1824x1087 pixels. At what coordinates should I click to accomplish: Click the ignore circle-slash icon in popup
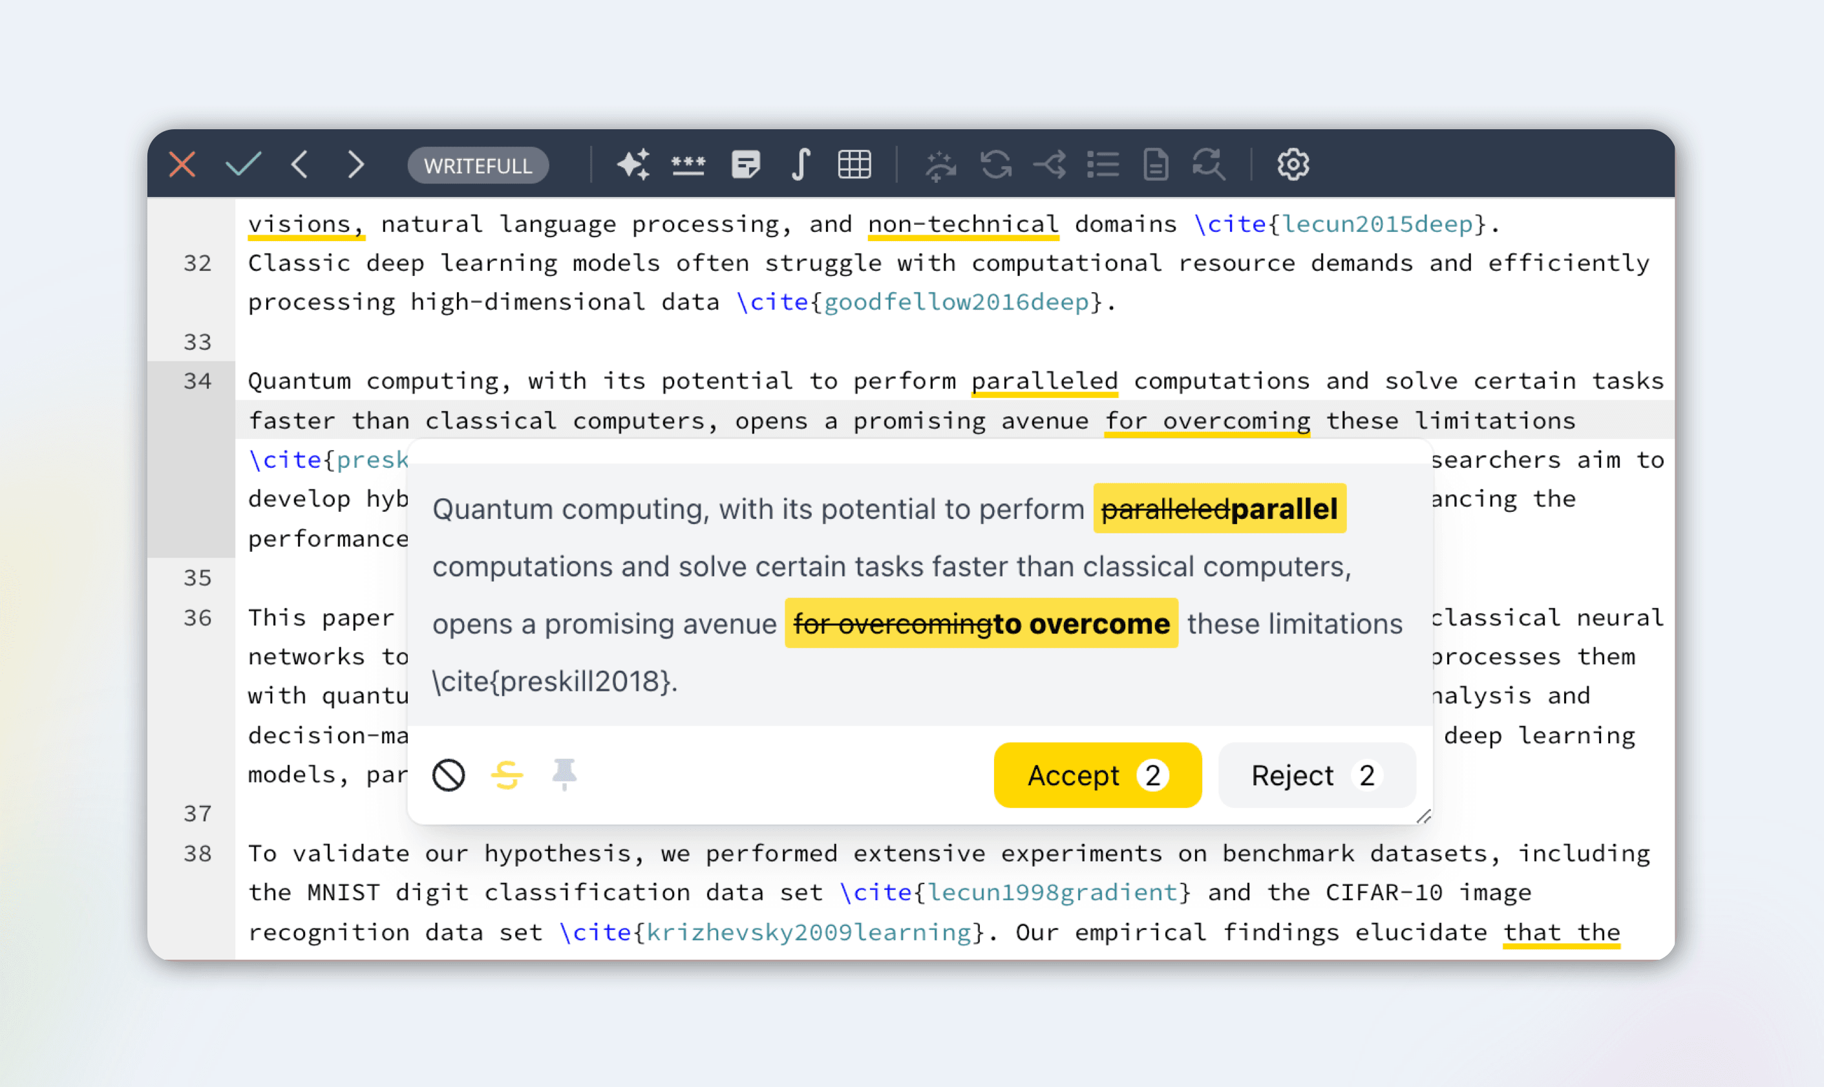tap(449, 775)
